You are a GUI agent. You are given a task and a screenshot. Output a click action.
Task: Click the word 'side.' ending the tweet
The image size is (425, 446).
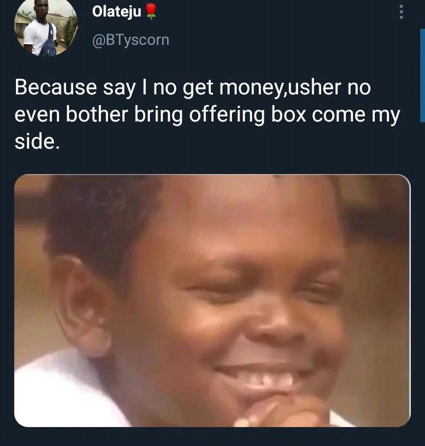pyautogui.click(x=37, y=142)
